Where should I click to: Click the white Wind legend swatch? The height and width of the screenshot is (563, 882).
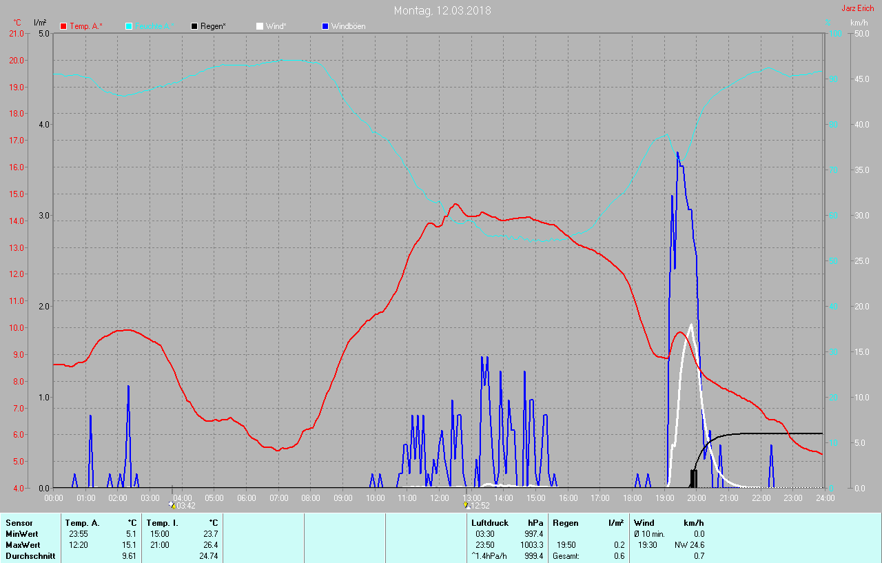[x=260, y=26]
